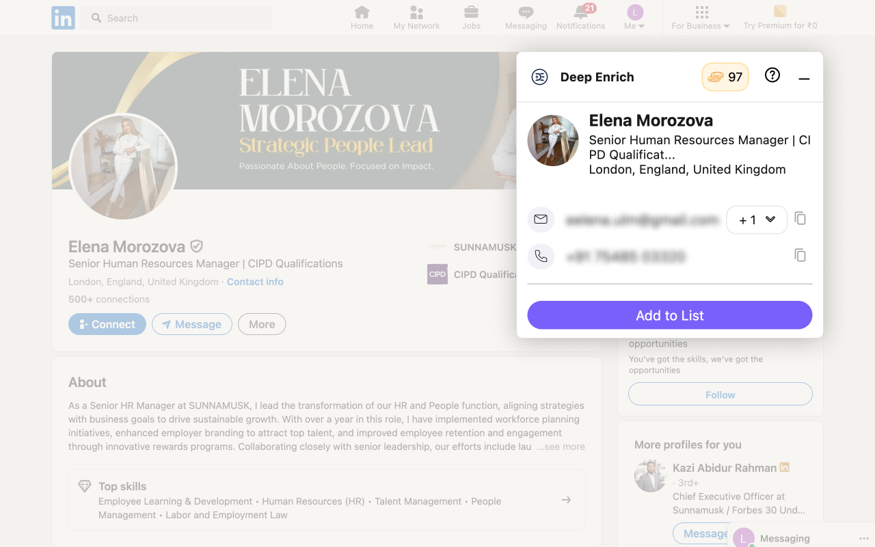The image size is (875, 547).
Task: Open Elena's Contact info link
Action: pos(255,282)
